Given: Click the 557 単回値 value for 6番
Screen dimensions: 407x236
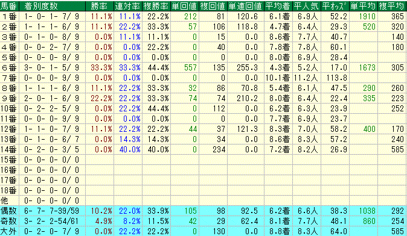Looking at the screenshot, I should pos(190,67).
